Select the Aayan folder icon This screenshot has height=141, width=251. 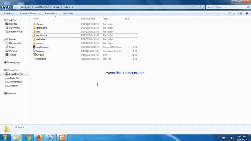(x=34, y=24)
